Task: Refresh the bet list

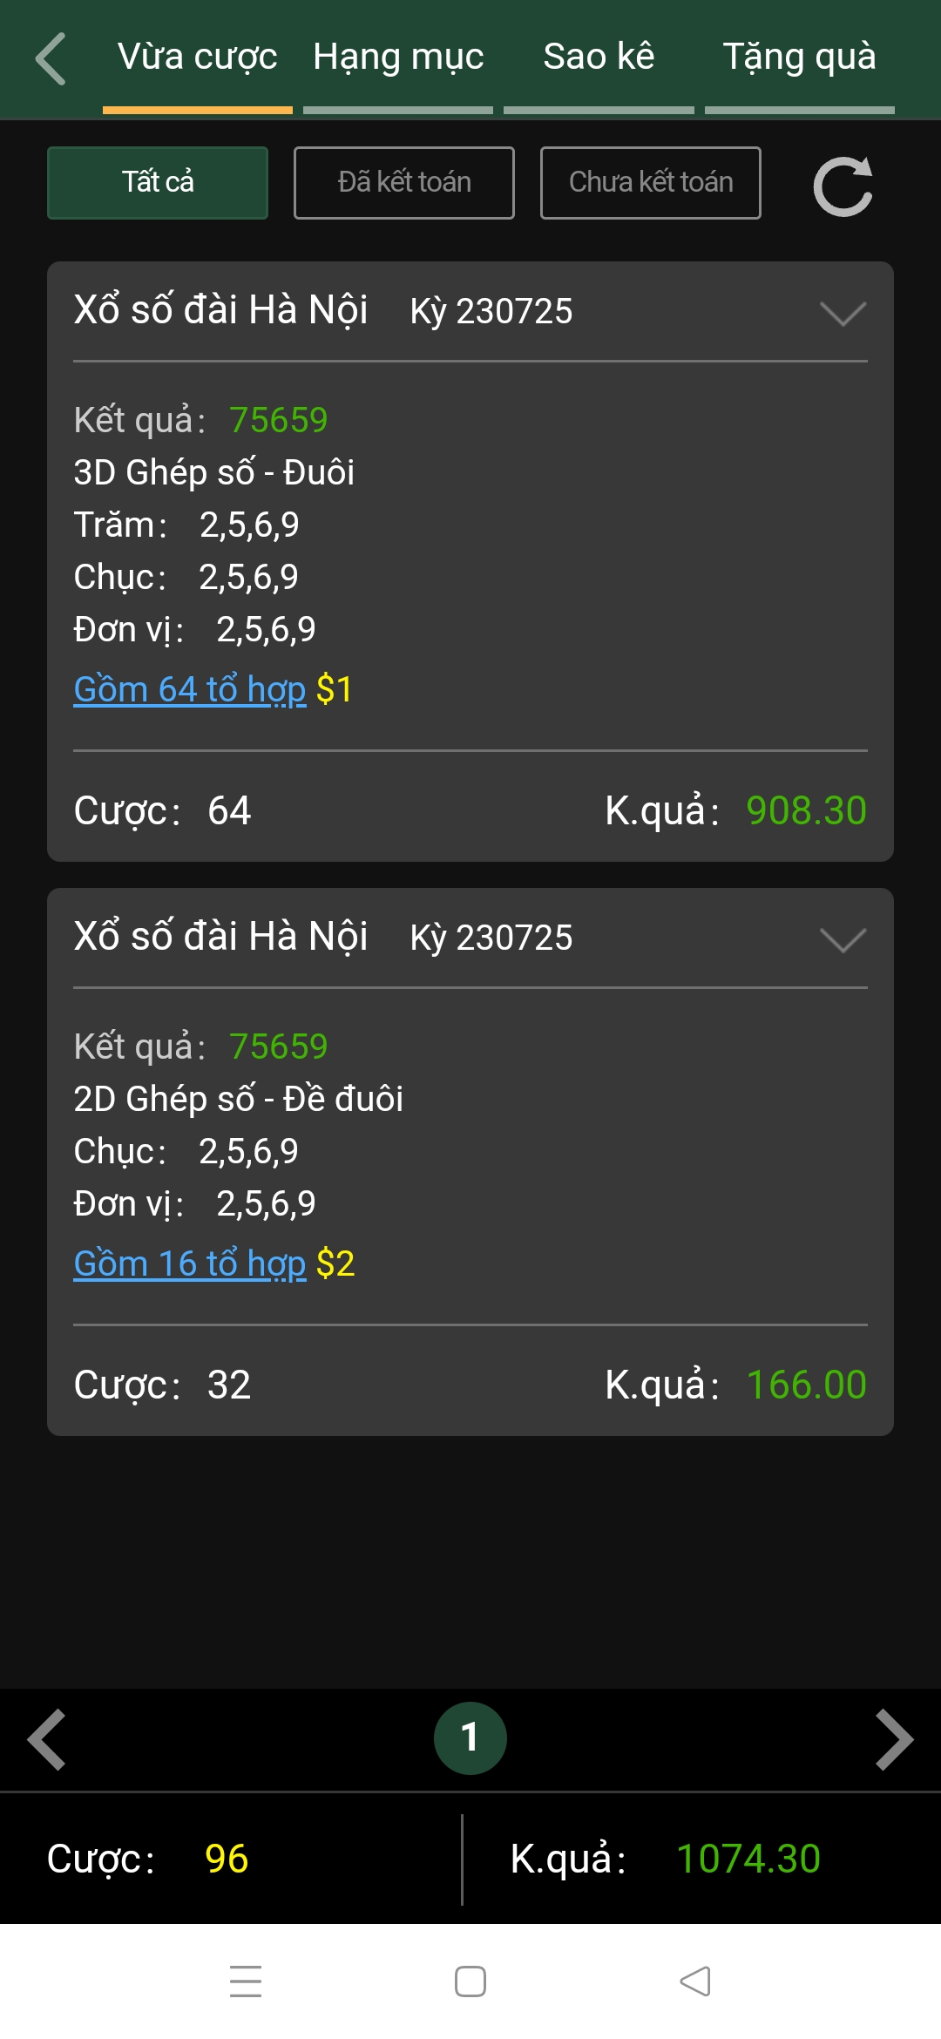Action: pos(843,186)
